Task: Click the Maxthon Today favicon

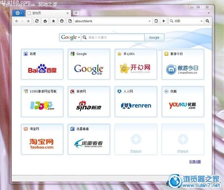Action: pos(166,54)
